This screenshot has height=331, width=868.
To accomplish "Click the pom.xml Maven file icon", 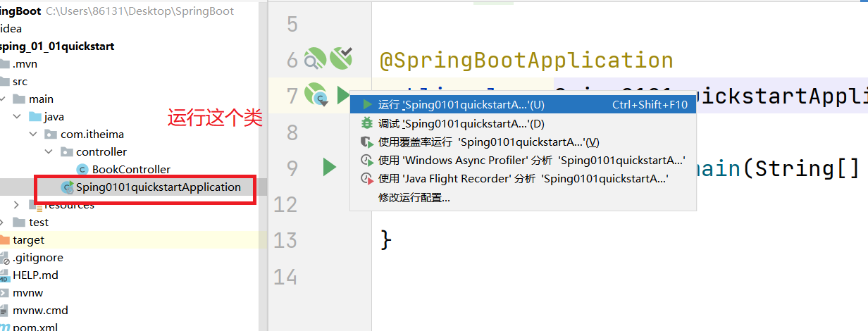I will tap(5, 327).
